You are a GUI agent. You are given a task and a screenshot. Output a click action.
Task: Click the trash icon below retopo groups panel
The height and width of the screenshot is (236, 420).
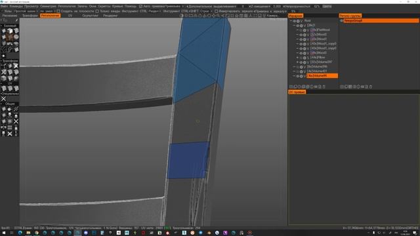pos(371,87)
